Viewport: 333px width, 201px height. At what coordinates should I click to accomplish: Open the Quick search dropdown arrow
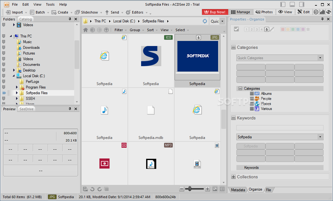(222, 21)
